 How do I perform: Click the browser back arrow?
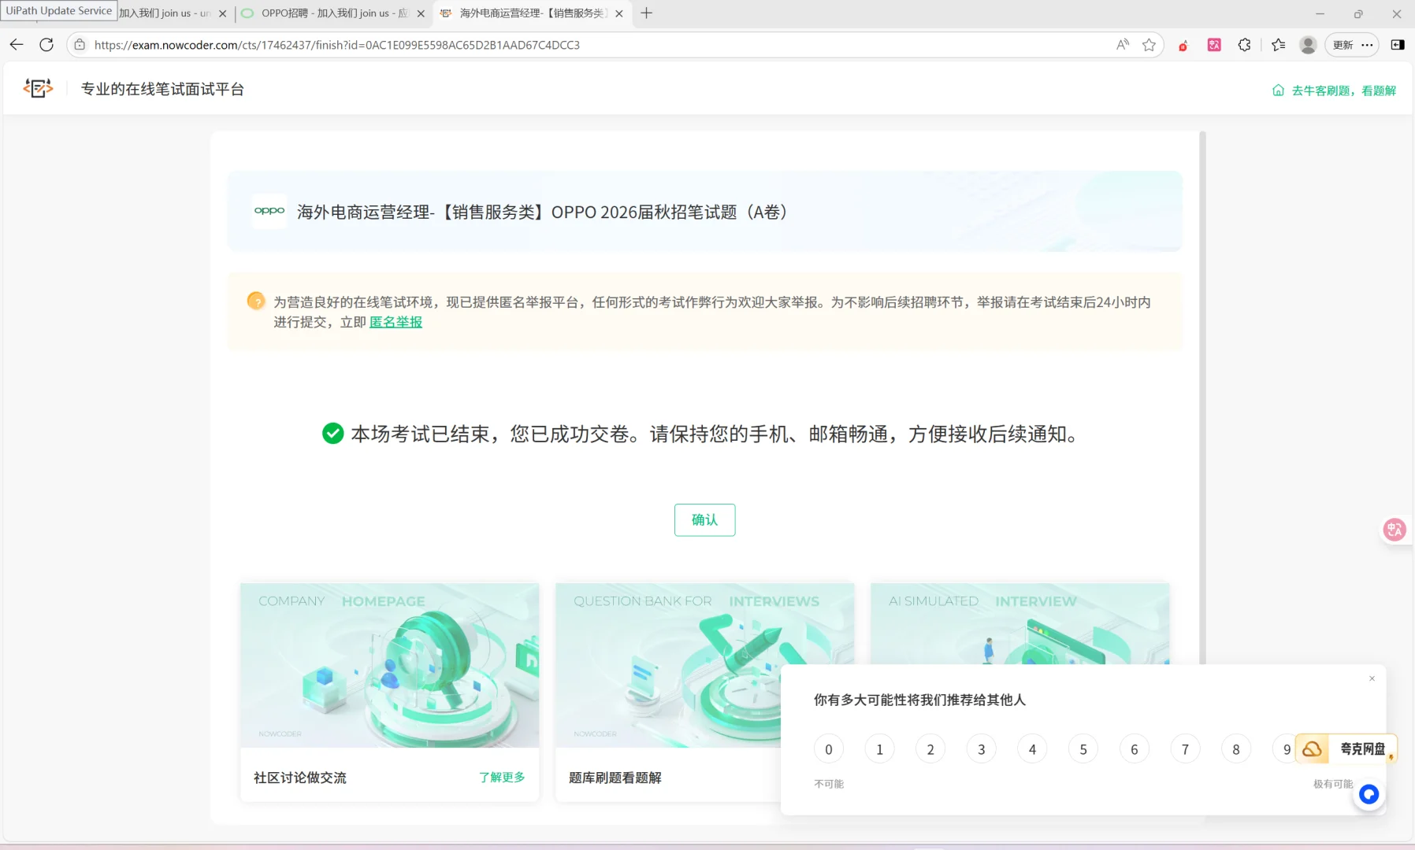coord(17,45)
